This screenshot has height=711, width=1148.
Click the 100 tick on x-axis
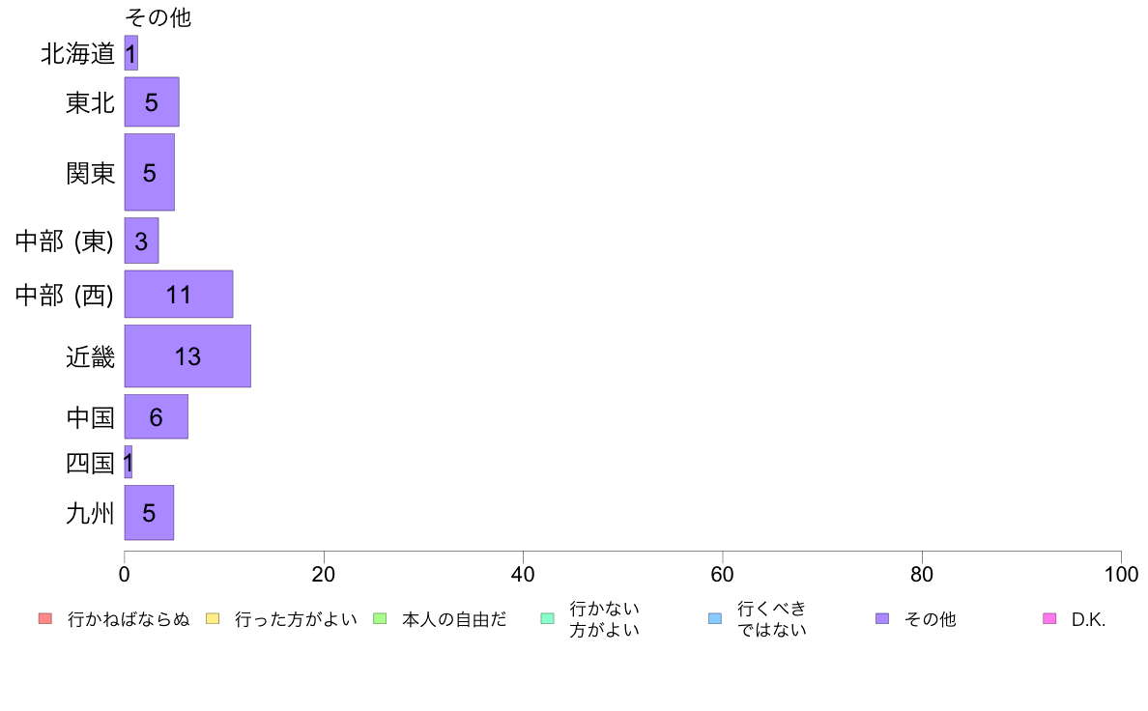[x=1121, y=574]
